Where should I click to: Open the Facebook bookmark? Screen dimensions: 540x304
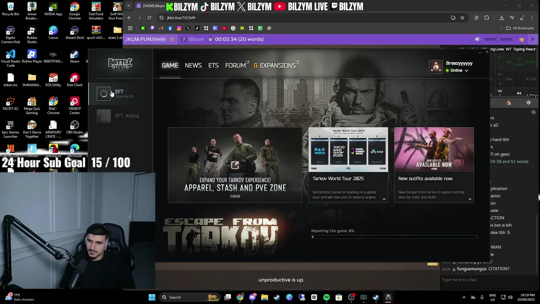170,28
